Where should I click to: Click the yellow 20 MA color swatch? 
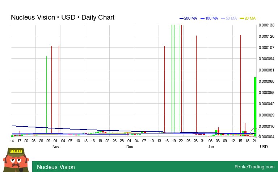242,18
